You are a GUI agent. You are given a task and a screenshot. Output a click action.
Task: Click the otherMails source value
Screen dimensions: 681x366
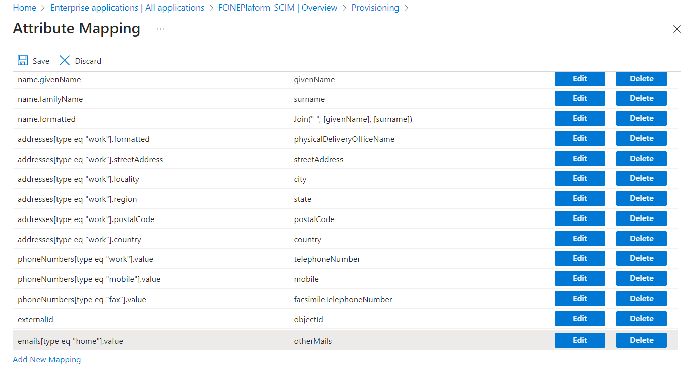tap(313, 341)
